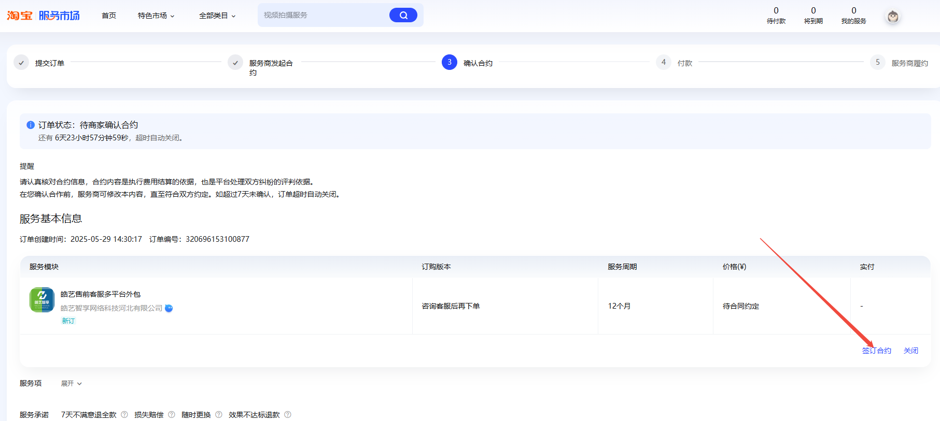940x421 pixels.
Task: Open the user avatar profile
Action: click(893, 17)
